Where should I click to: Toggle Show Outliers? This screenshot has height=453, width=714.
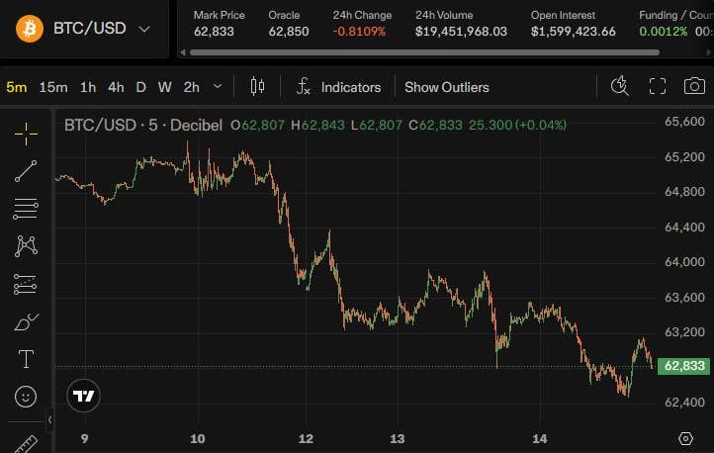447,87
